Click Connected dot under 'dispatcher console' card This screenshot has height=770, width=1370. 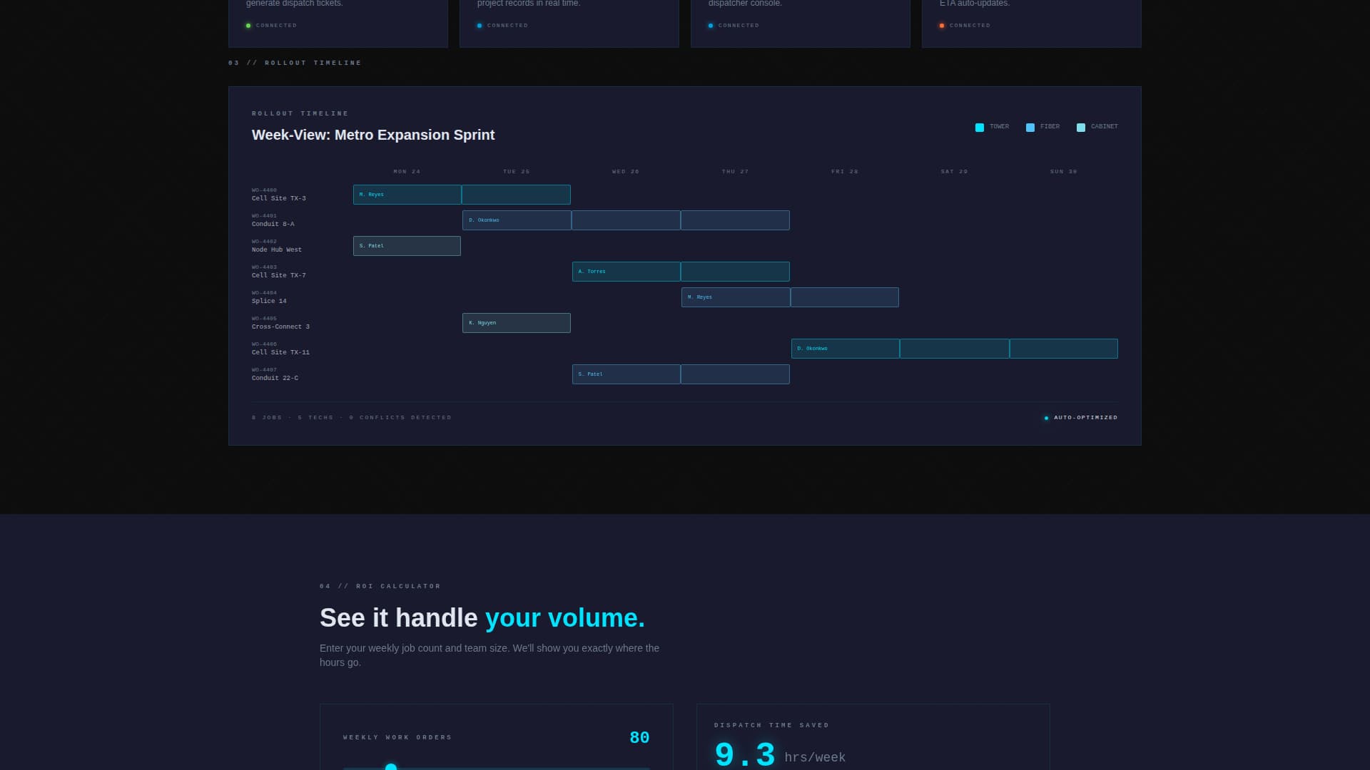point(711,26)
